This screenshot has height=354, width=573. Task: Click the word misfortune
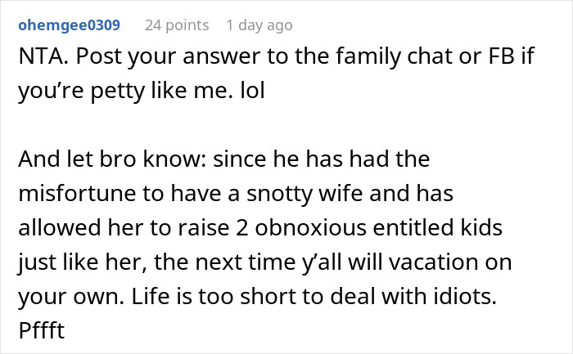click(x=78, y=193)
